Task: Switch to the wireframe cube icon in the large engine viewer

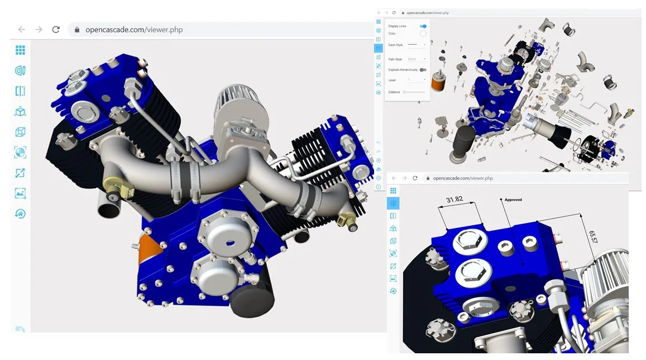Action: tap(20, 132)
